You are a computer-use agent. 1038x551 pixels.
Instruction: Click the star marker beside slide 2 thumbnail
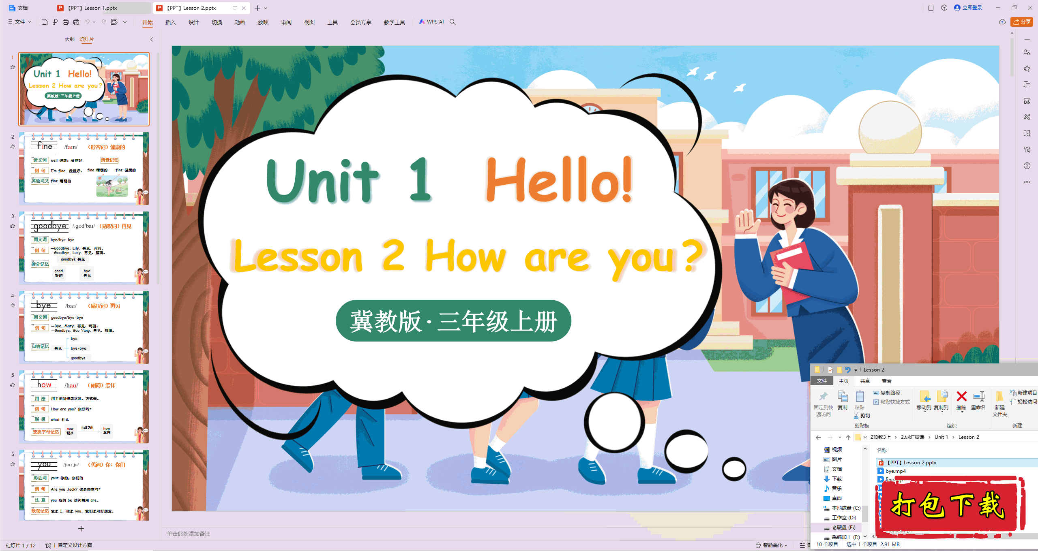pyautogui.click(x=13, y=147)
